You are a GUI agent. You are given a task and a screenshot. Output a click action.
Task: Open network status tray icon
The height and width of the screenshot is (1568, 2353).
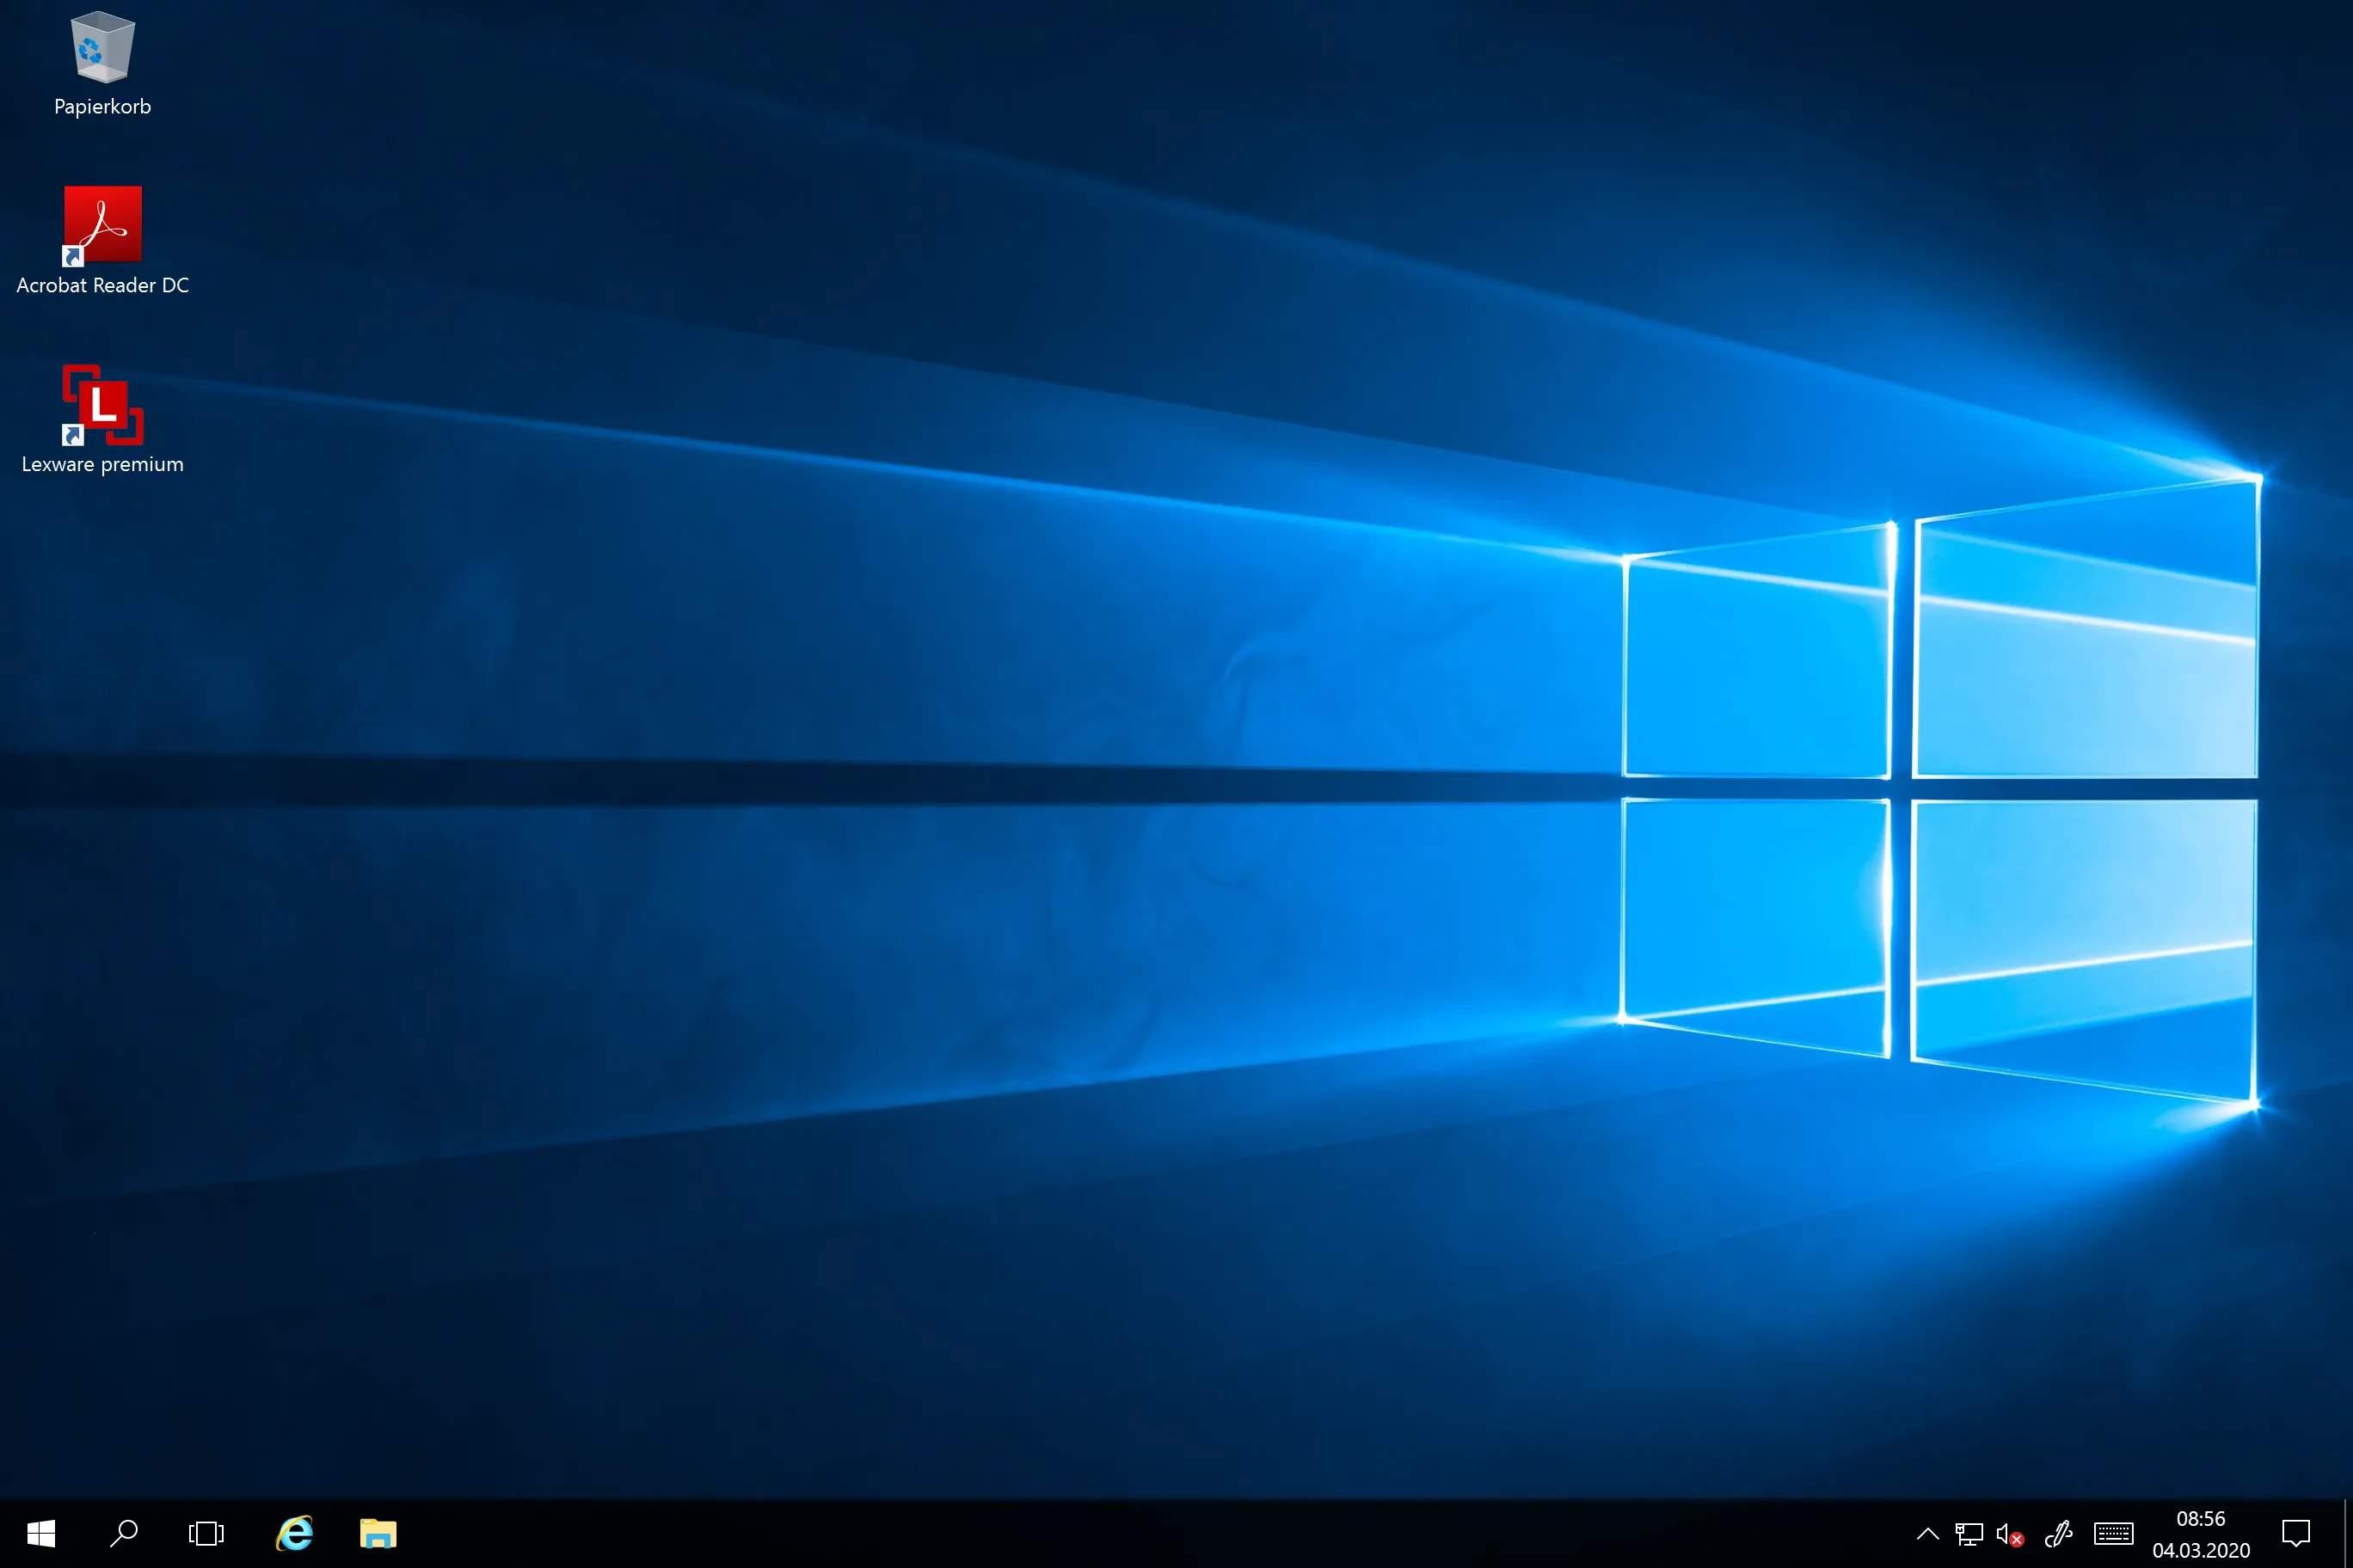[x=1969, y=1534]
